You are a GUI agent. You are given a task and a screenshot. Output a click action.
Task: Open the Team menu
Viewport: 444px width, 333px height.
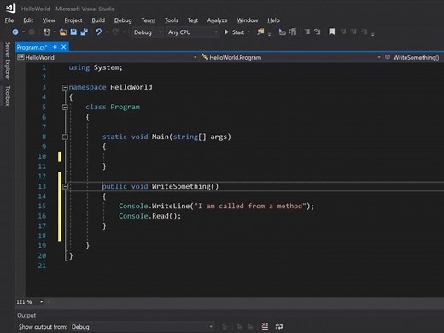tap(149, 20)
